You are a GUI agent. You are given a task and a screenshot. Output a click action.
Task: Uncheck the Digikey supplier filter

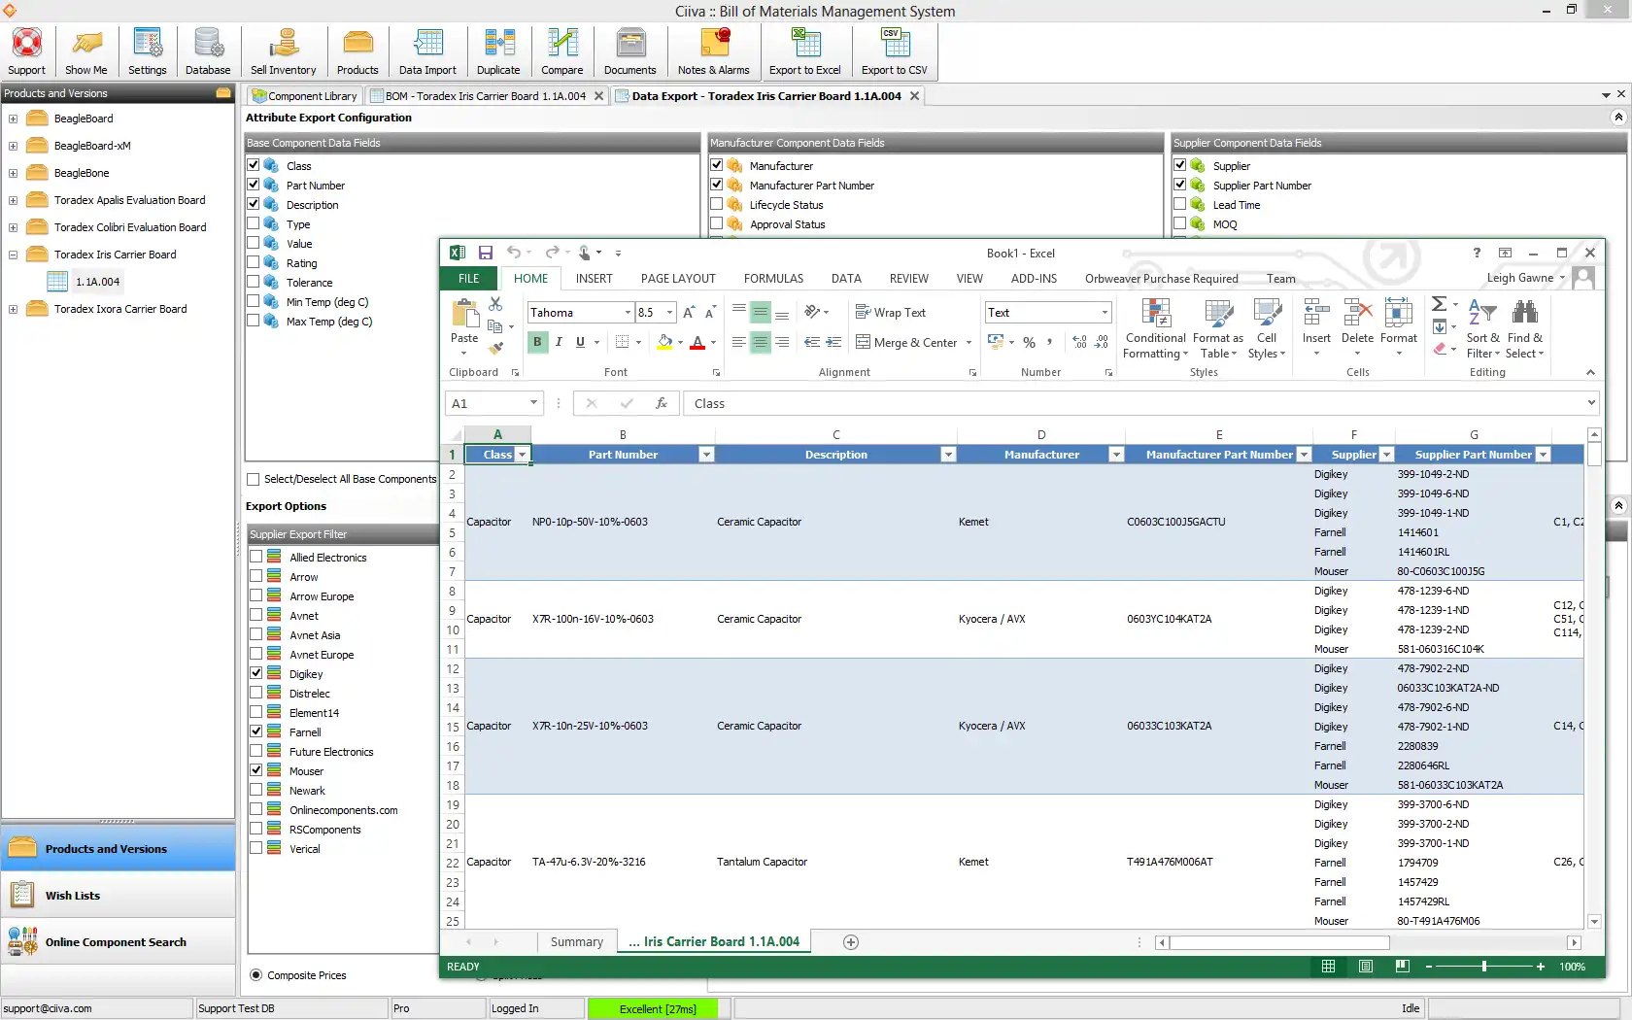click(256, 673)
